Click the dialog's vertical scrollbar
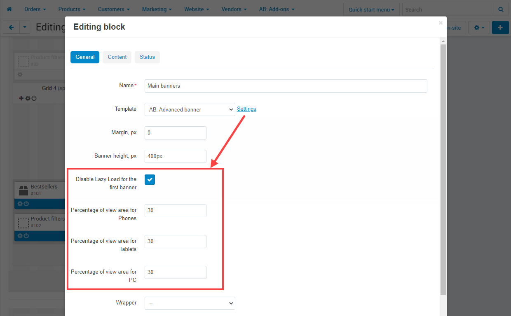This screenshot has width=511, height=316. pyautogui.click(x=443, y=165)
